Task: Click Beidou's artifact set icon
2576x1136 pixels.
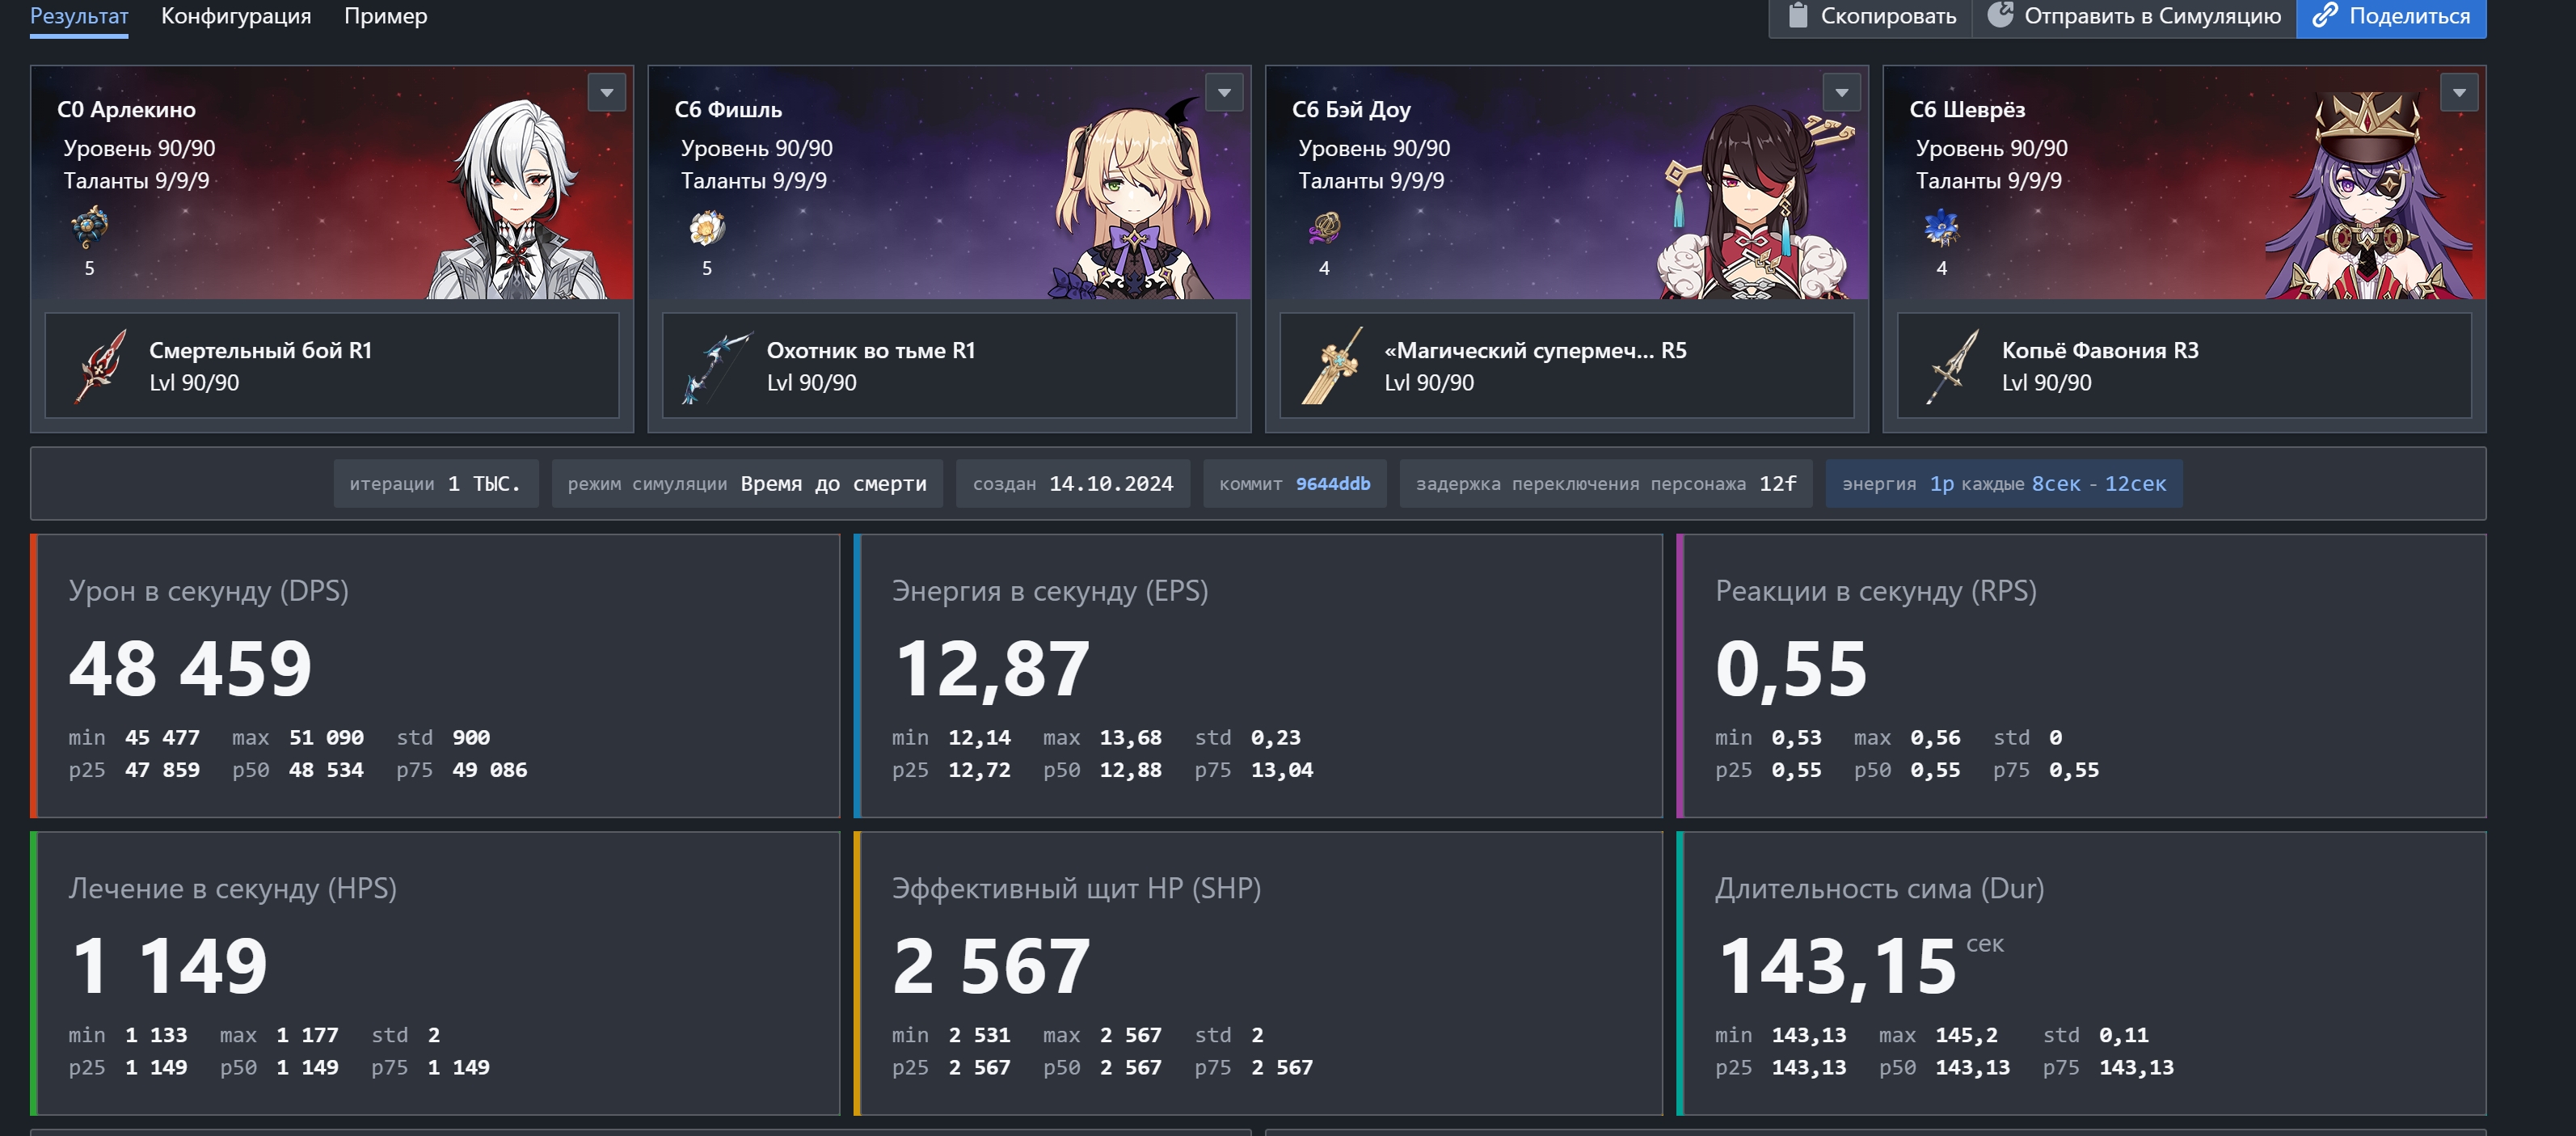Action: pyautogui.click(x=1324, y=228)
